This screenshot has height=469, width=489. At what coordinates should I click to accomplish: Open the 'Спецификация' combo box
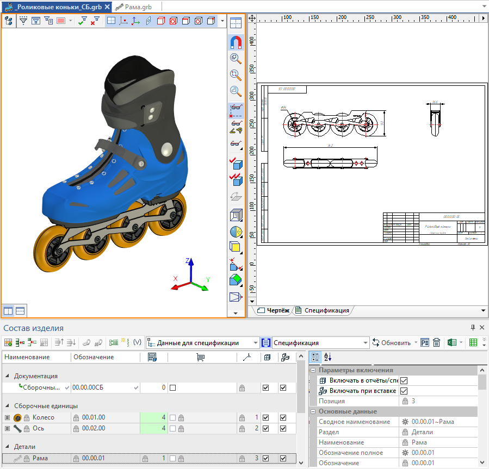click(320, 343)
